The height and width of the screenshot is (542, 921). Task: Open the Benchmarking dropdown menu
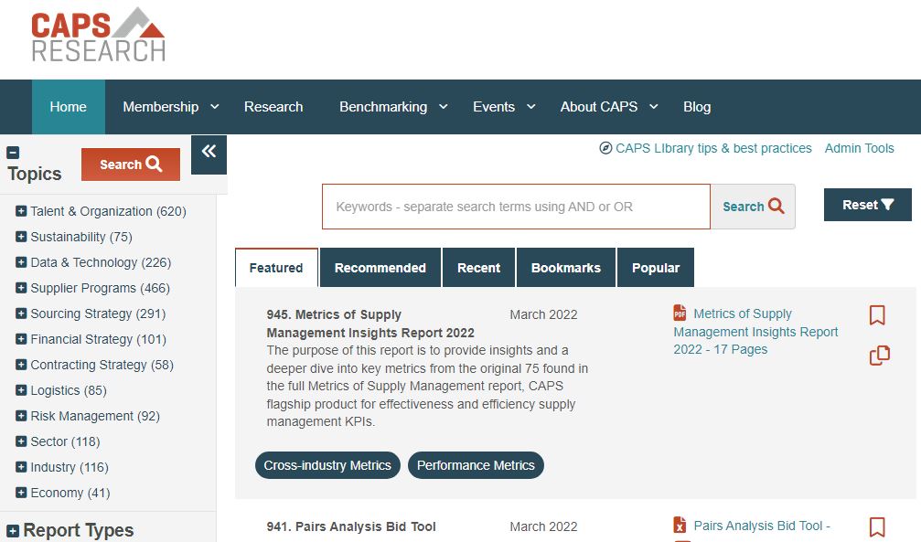click(392, 107)
